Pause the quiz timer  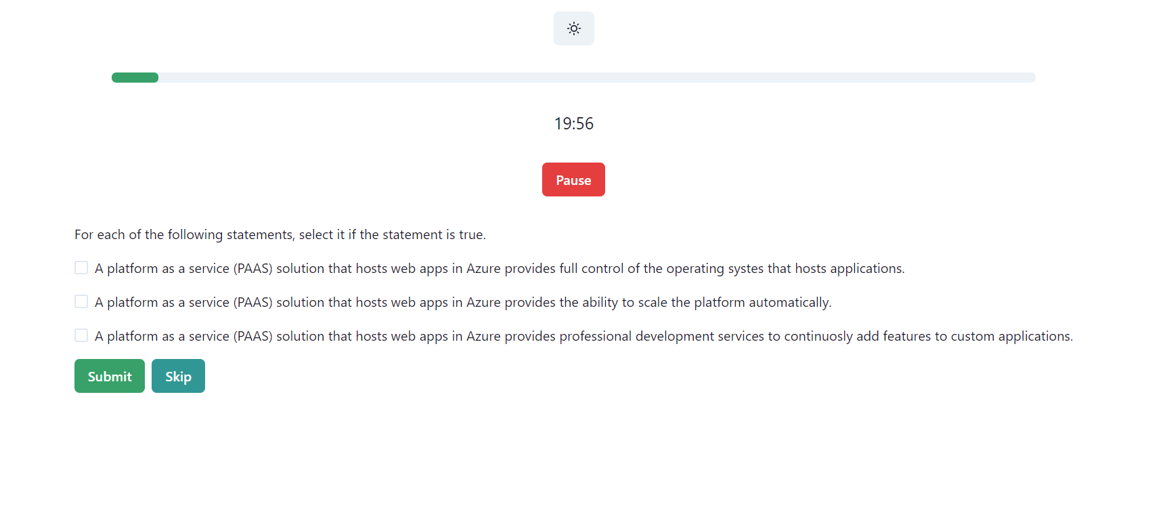pyautogui.click(x=573, y=179)
